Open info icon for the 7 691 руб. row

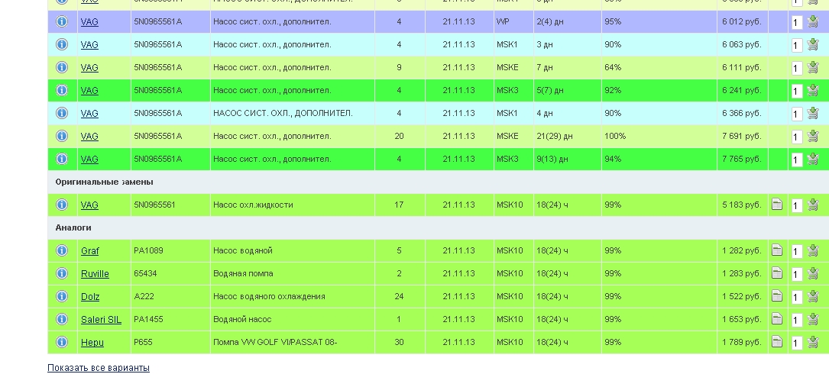click(x=62, y=136)
